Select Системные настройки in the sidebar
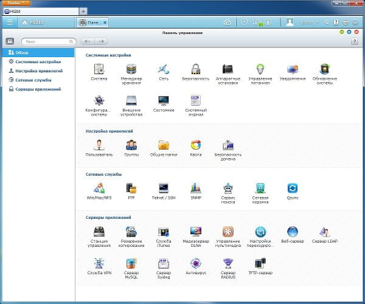Screen dimensions: 365x304 [x=38, y=61]
